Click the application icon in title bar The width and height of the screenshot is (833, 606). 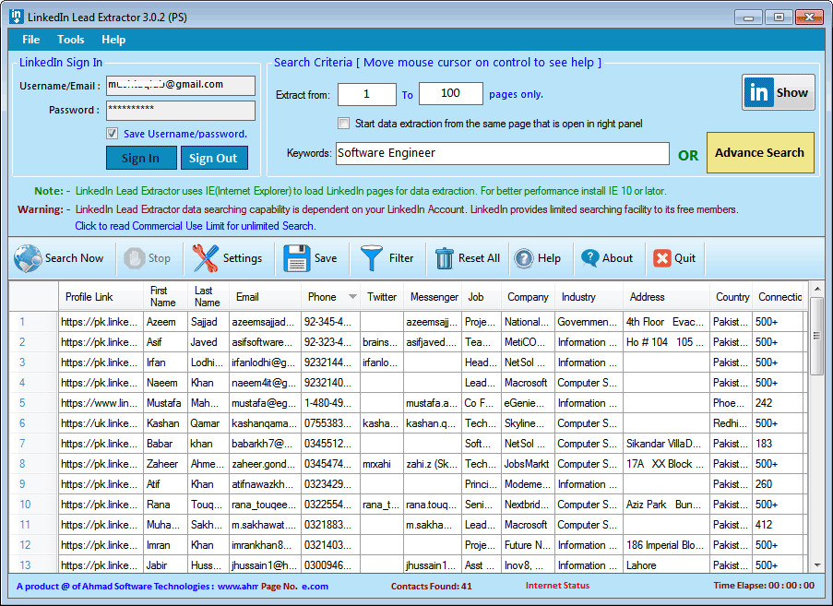[x=17, y=17]
